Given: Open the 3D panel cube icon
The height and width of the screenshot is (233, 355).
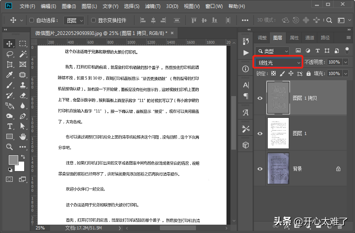Looking at the screenshot, I should (246, 145).
